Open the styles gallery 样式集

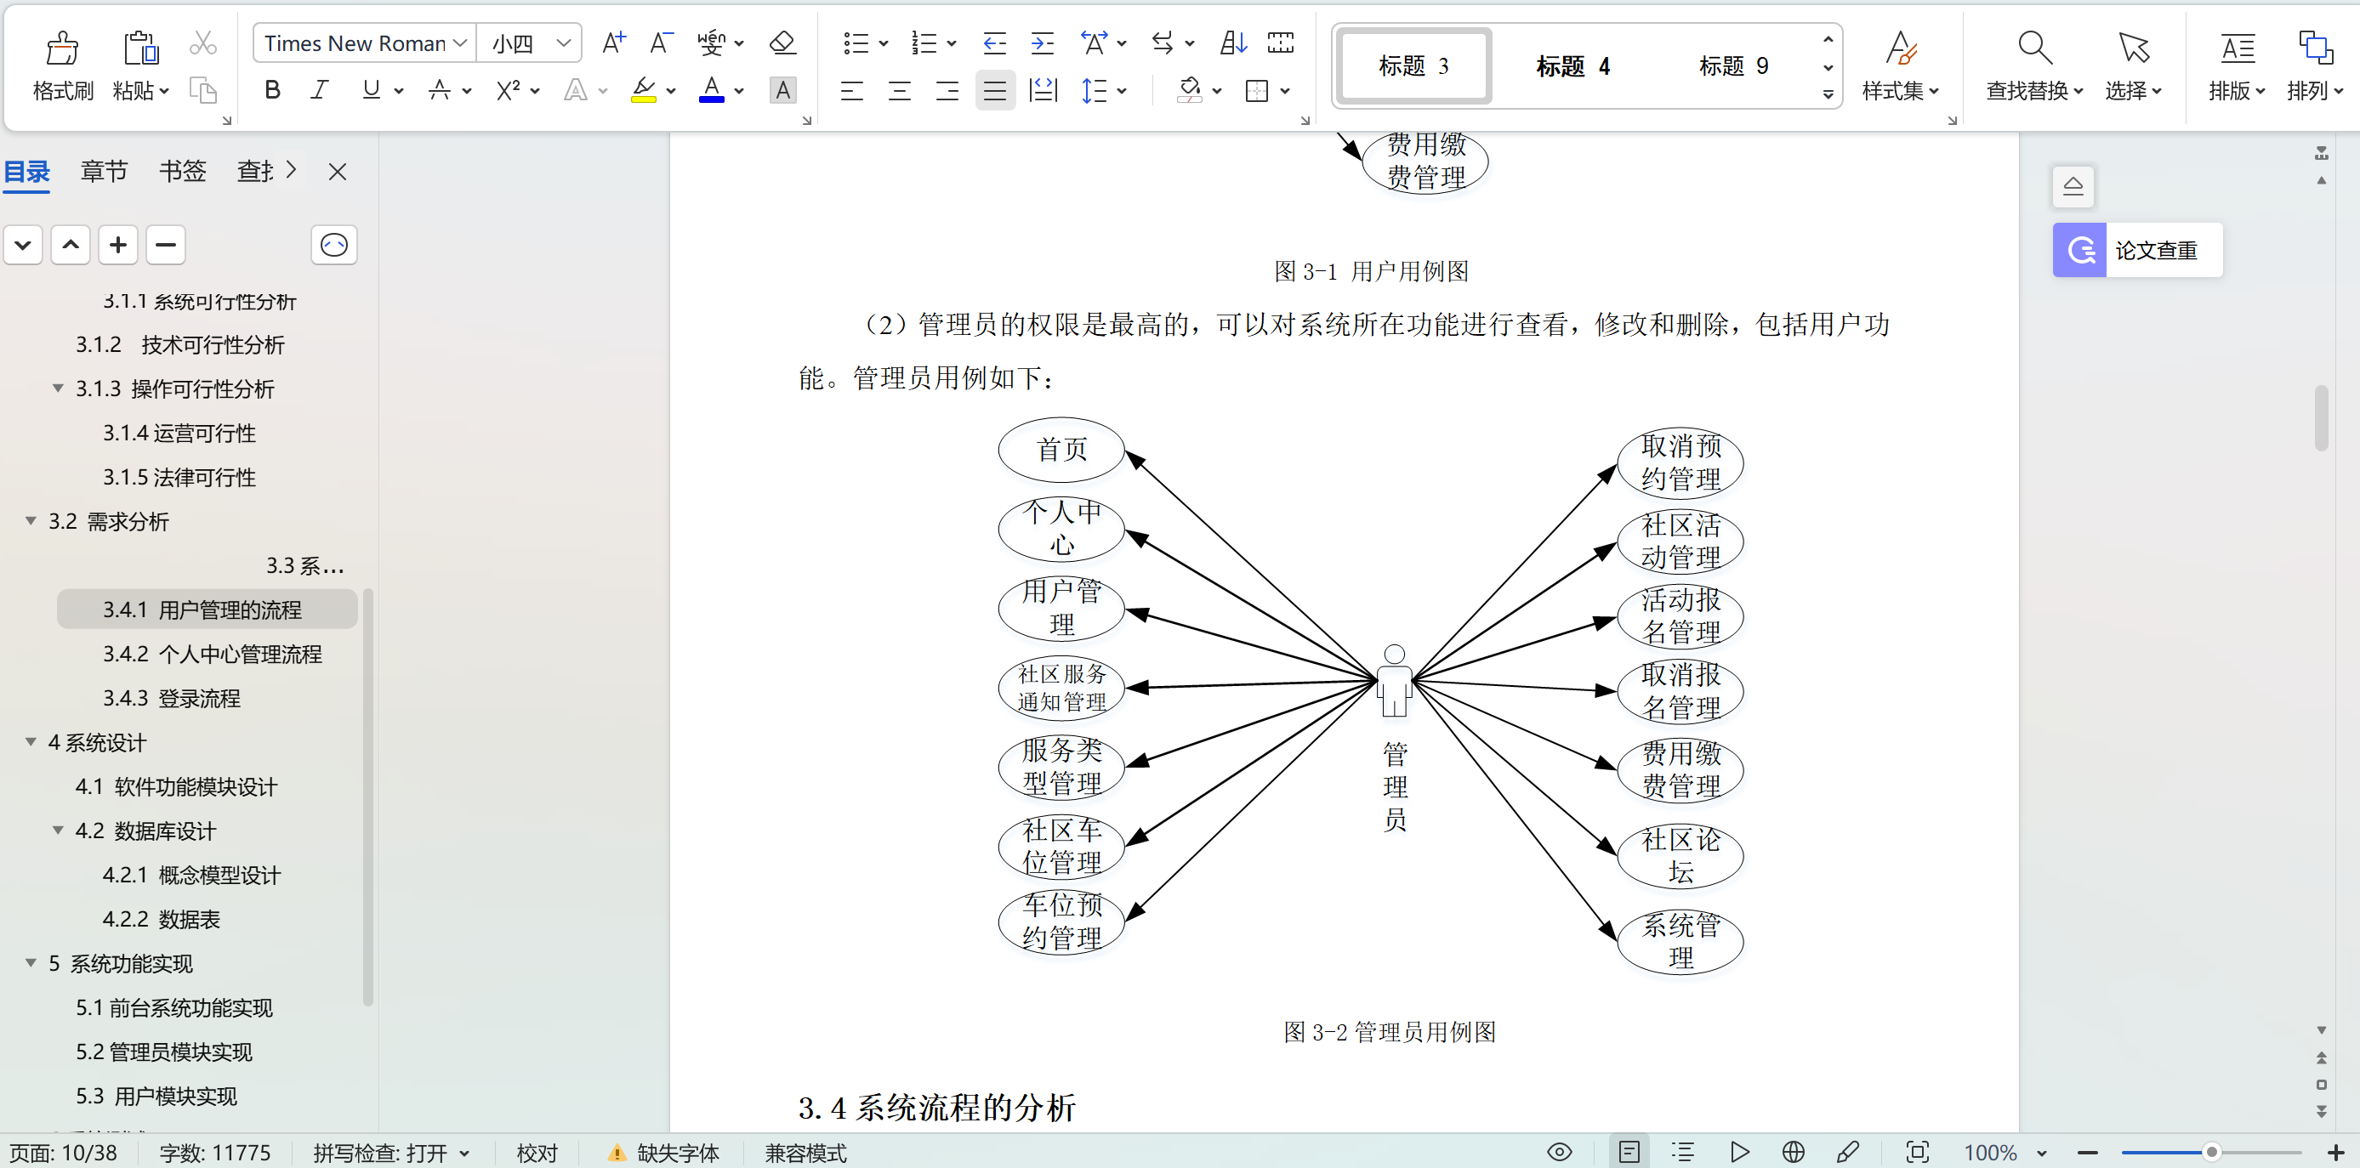[x=1901, y=66]
